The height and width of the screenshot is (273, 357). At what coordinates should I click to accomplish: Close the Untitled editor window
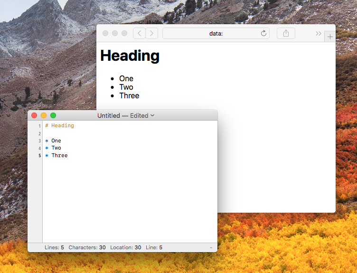point(34,115)
